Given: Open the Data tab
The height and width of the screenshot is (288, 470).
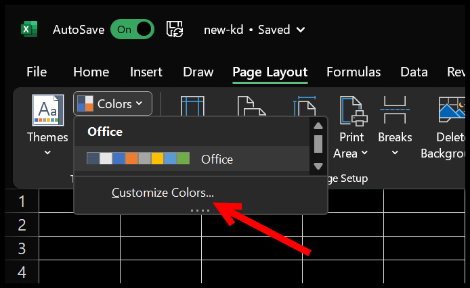Looking at the screenshot, I should tap(414, 72).
